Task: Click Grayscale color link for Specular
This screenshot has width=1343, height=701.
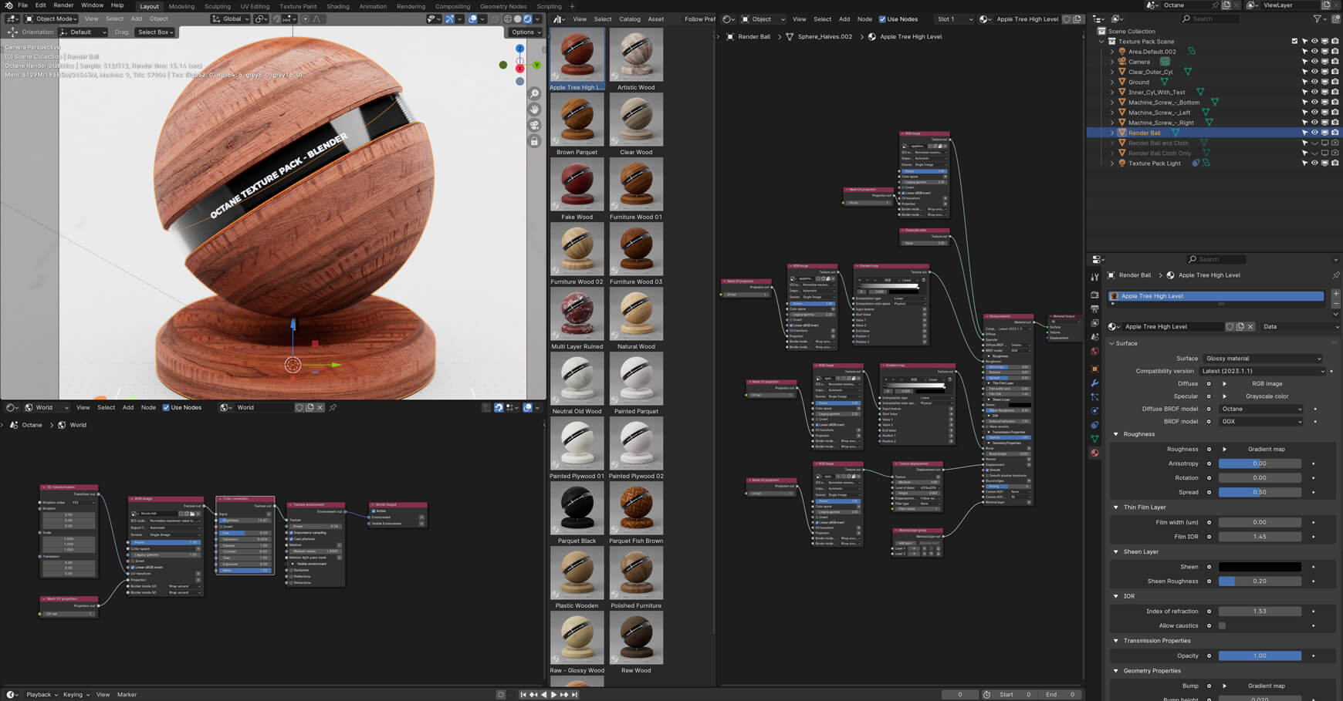Action: pos(1267,396)
